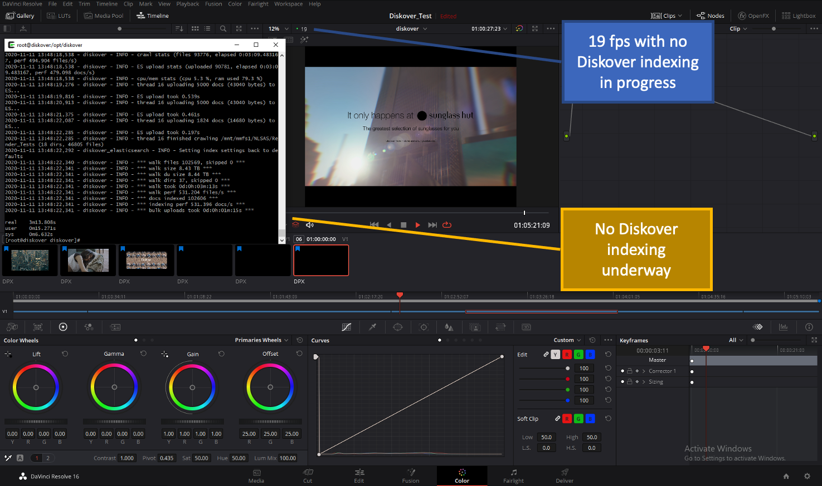Switch to the Deliver page tab

click(565, 476)
